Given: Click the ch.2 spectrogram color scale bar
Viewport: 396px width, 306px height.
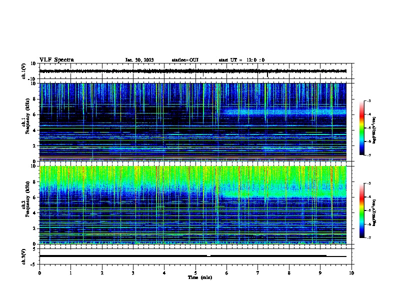Looking at the screenshot, I should (362, 210).
